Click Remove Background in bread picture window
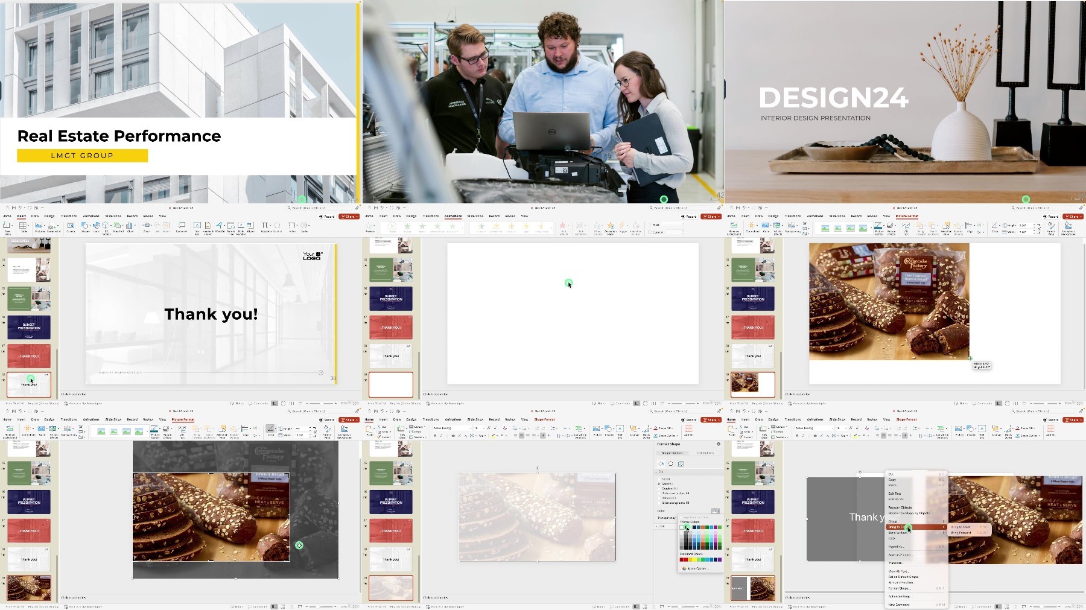This screenshot has width=1086, height=610. 734,228
